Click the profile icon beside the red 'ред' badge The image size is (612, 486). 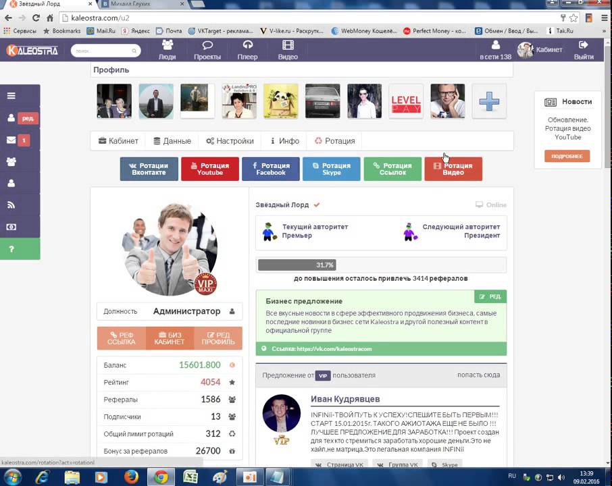coord(11,118)
